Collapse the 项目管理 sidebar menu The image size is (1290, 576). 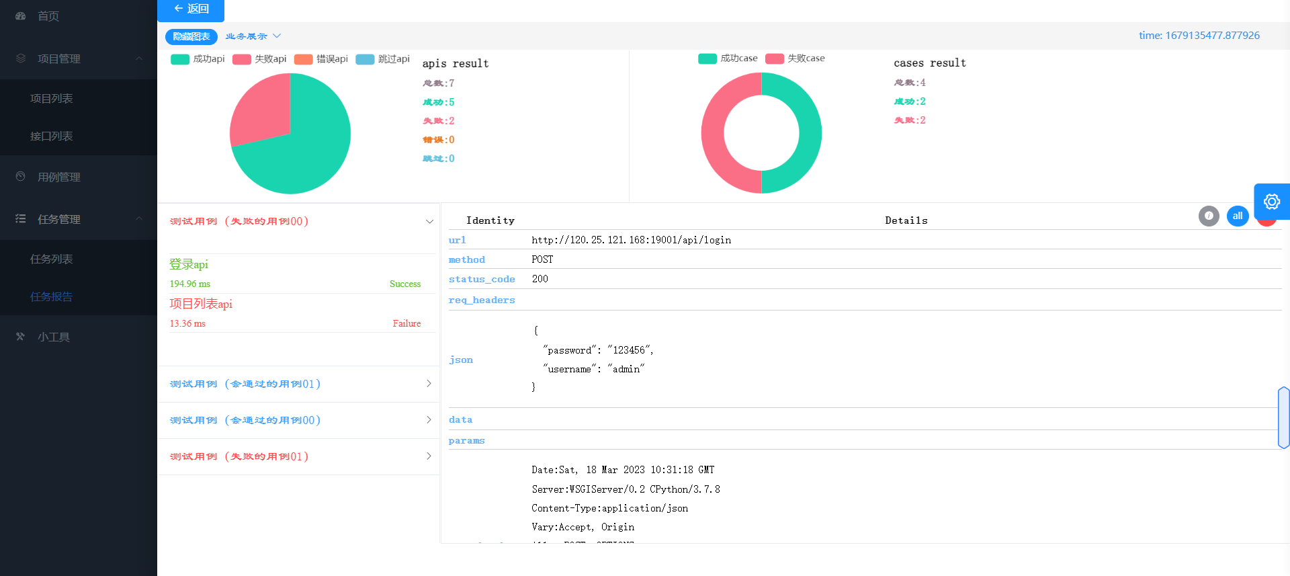(79, 58)
